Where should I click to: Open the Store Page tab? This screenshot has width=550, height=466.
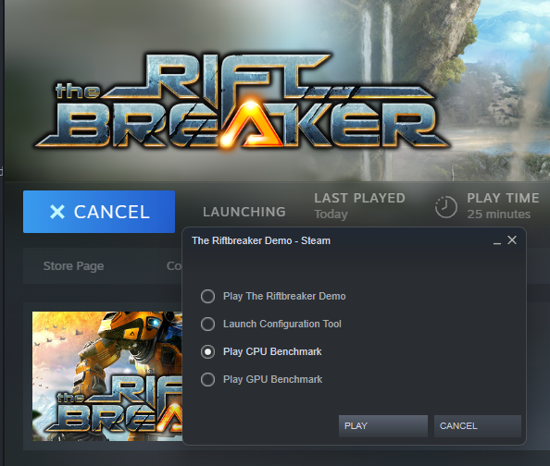pyautogui.click(x=73, y=266)
